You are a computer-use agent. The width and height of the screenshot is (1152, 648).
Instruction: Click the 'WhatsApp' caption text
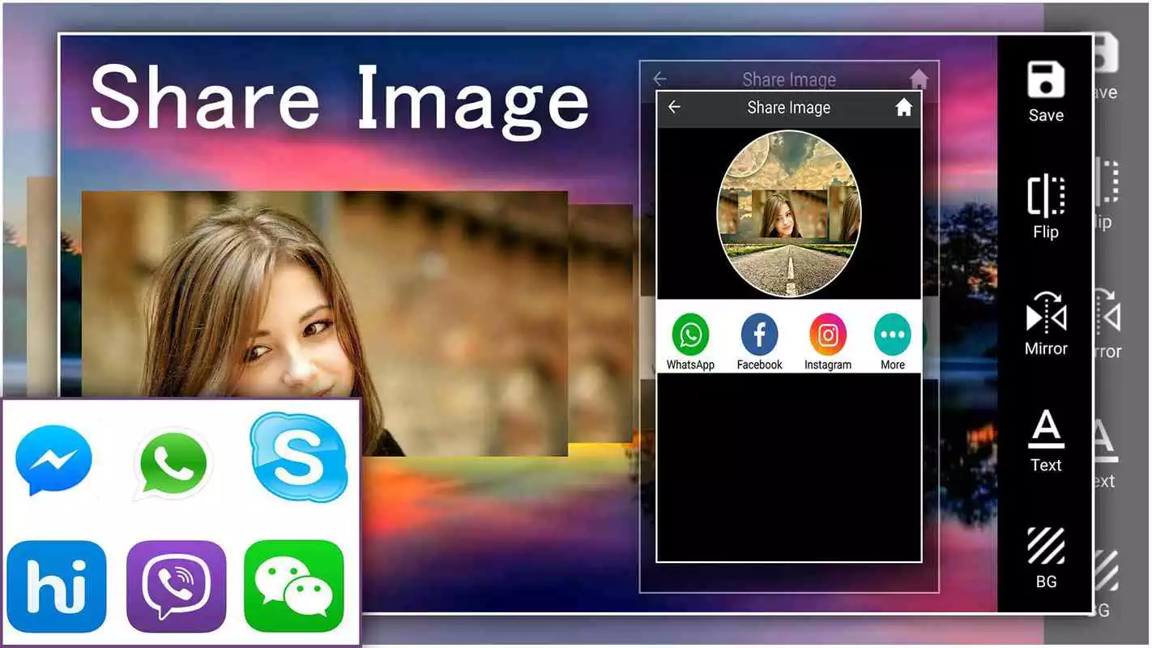pyautogui.click(x=690, y=365)
